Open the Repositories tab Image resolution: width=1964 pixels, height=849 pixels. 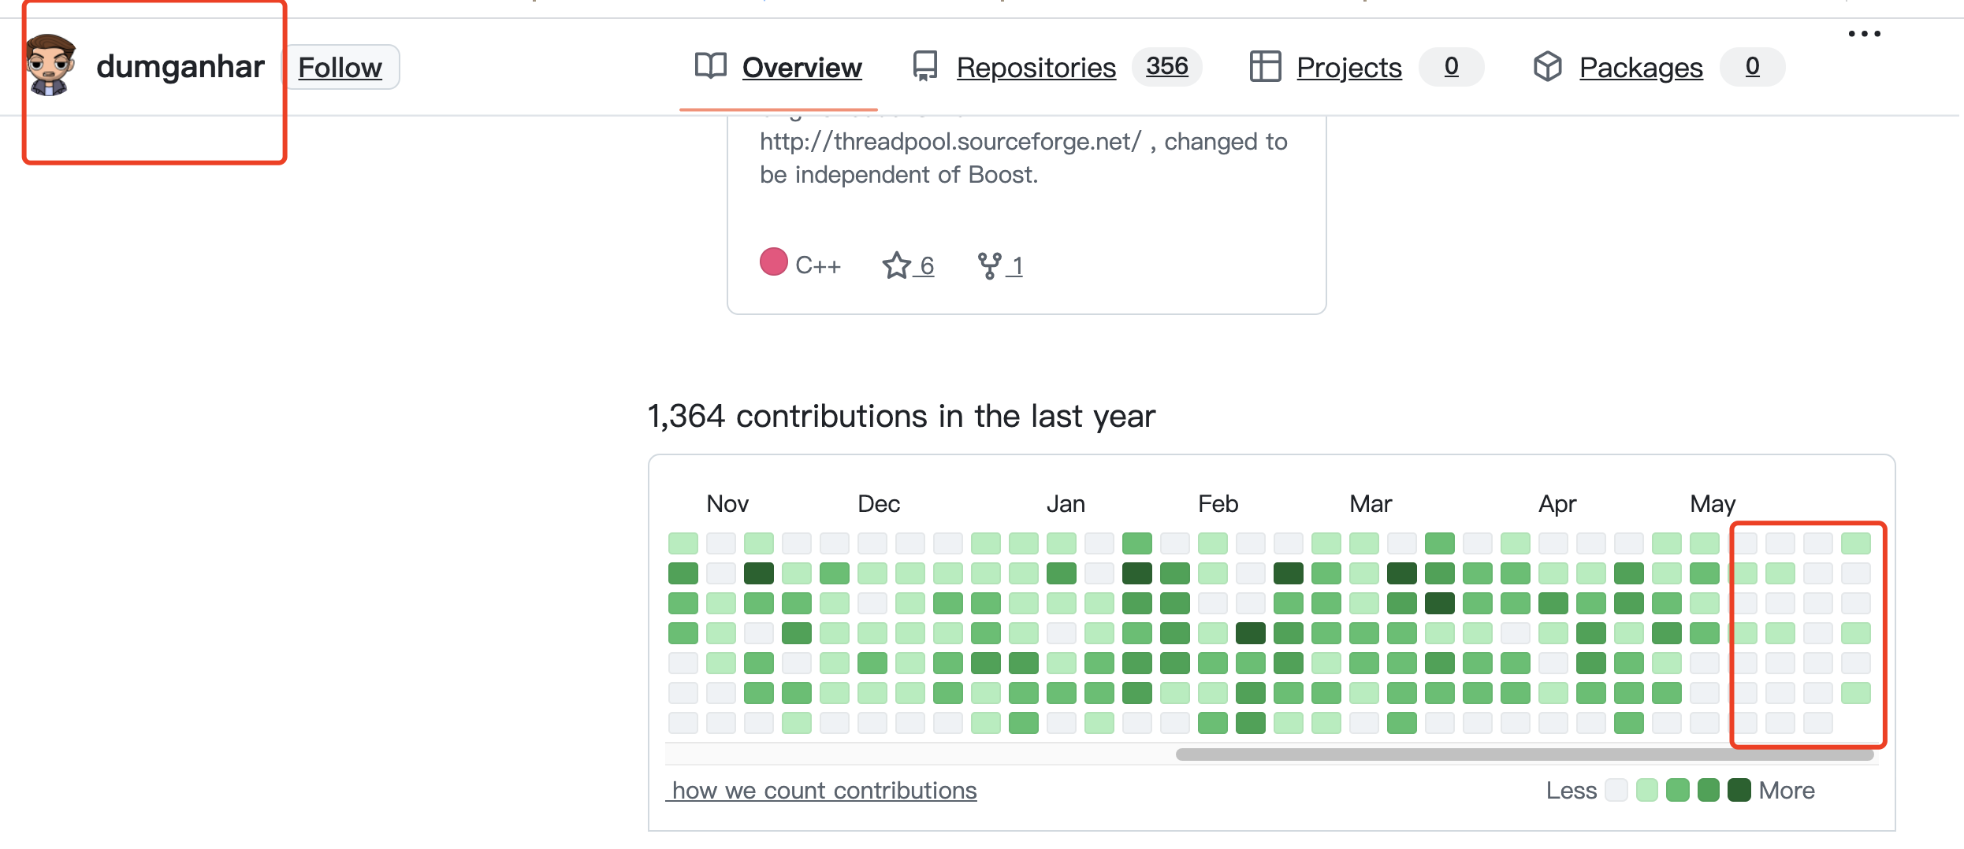click(x=1036, y=68)
